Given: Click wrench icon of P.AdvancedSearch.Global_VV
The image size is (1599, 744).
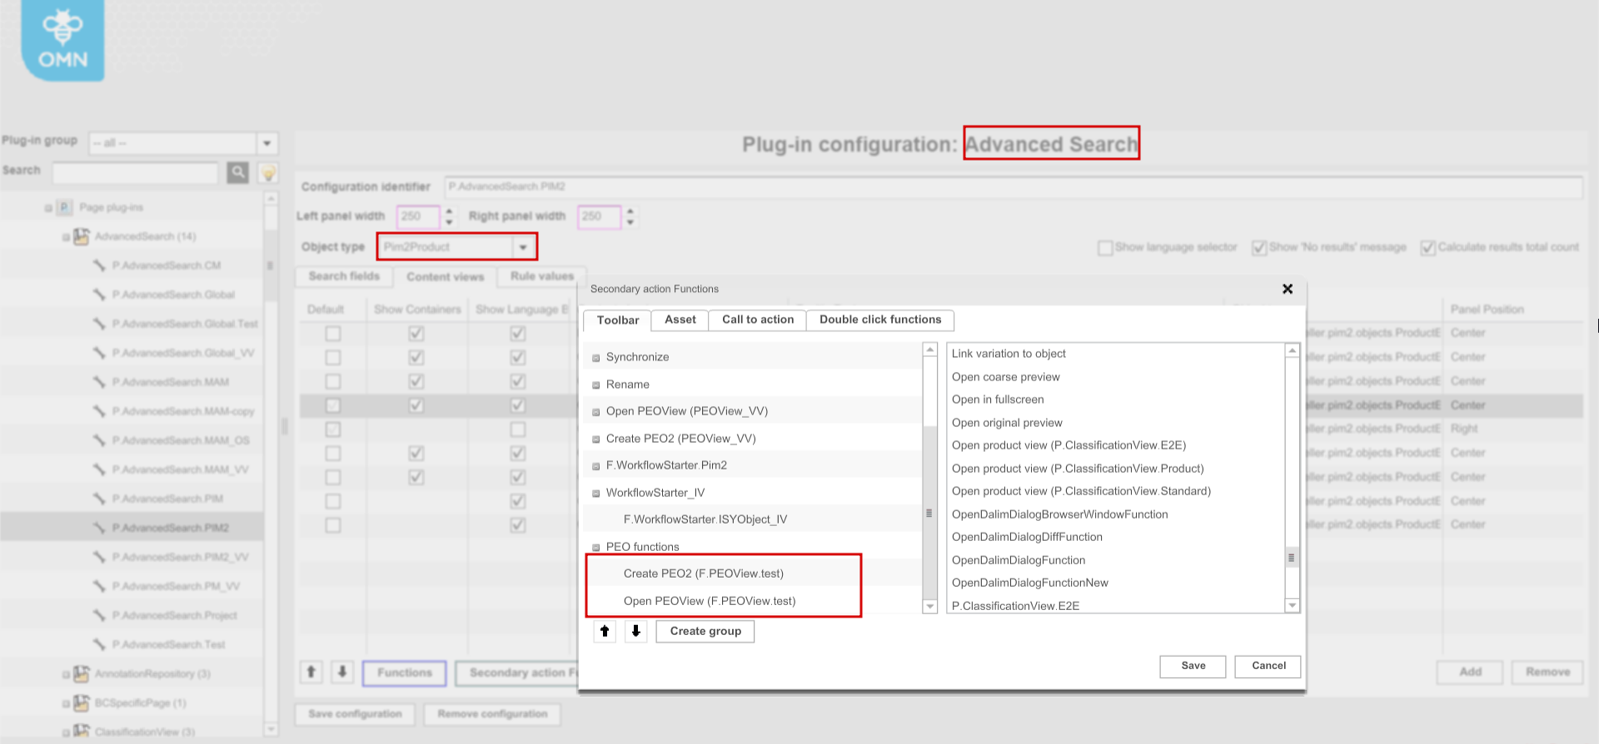Looking at the screenshot, I should [x=99, y=353].
